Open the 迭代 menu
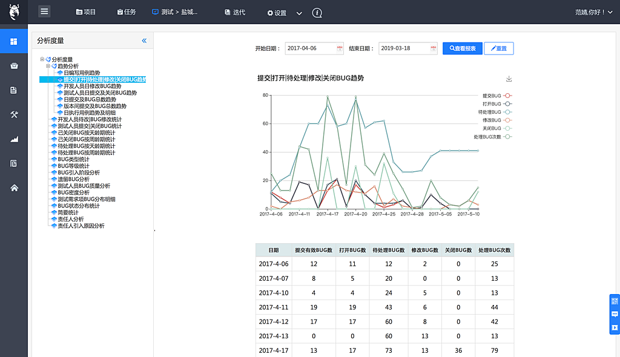Image resolution: width=620 pixels, height=357 pixels. click(235, 12)
